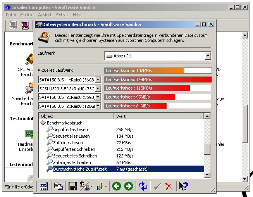Maximize the Dateisystem Benchmark dialog
The image size is (253, 197).
coord(204,24)
